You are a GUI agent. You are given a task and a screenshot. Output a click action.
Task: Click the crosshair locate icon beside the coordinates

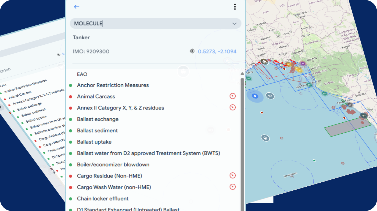point(192,51)
